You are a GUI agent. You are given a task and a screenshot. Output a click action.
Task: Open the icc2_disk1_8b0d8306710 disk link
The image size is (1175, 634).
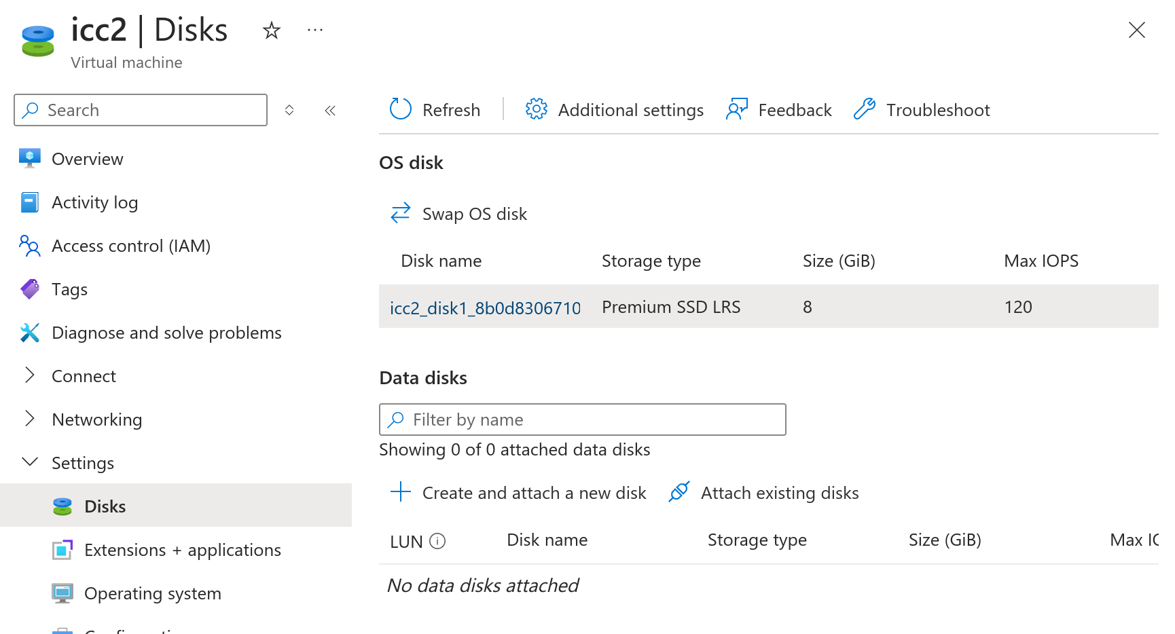[x=485, y=308]
